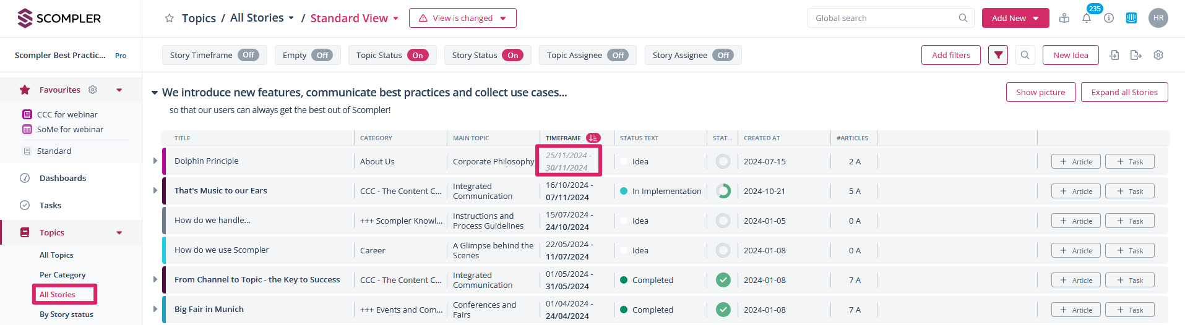Click the info circle icon in header

(x=1109, y=19)
